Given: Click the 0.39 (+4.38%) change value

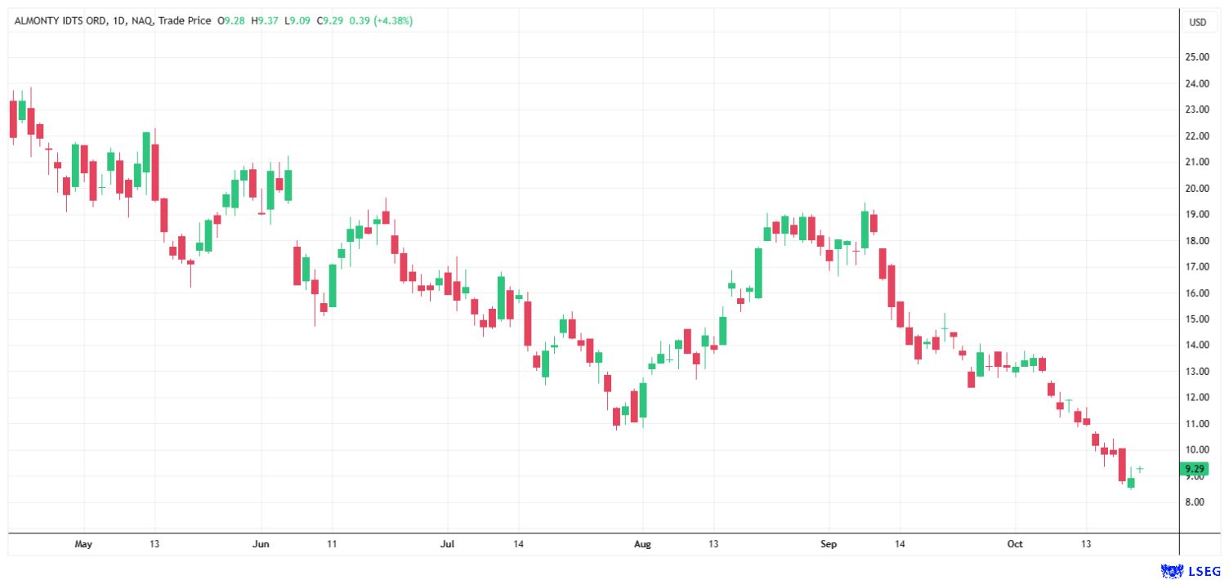Looking at the screenshot, I should pyautogui.click(x=381, y=21).
